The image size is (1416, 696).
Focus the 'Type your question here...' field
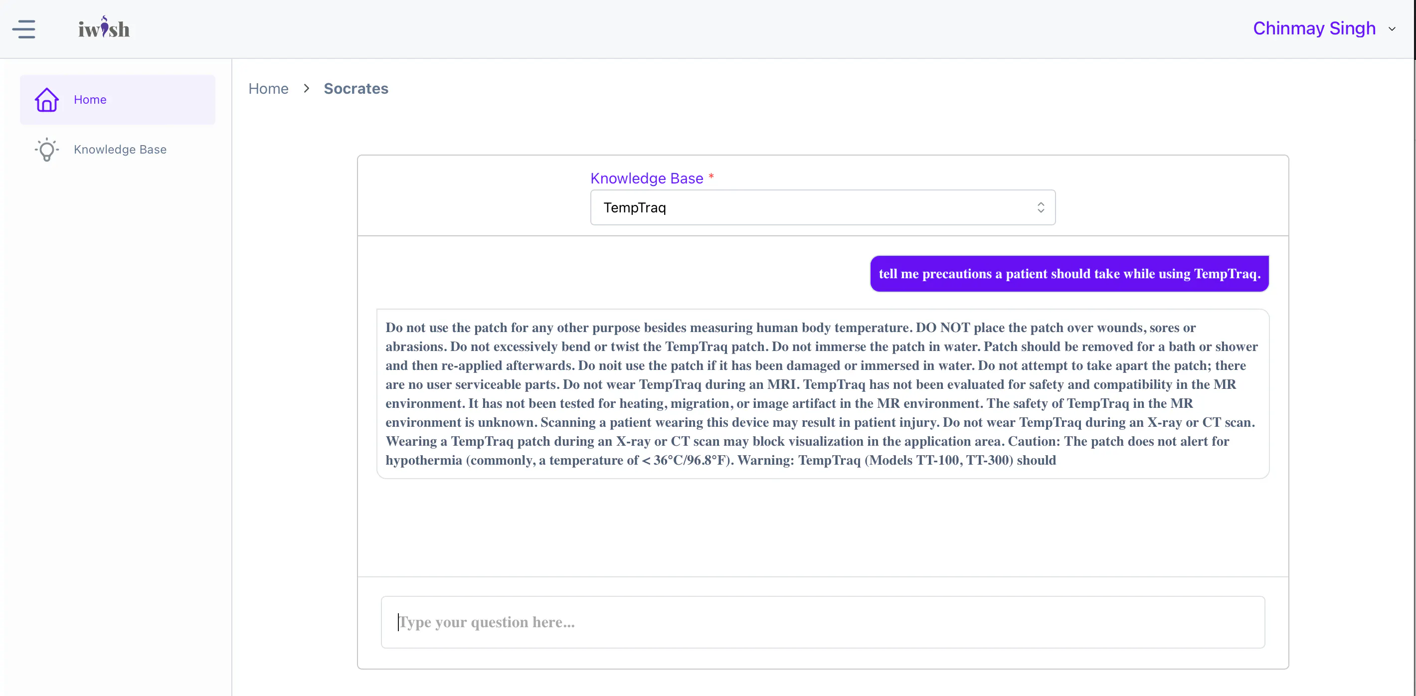point(823,622)
